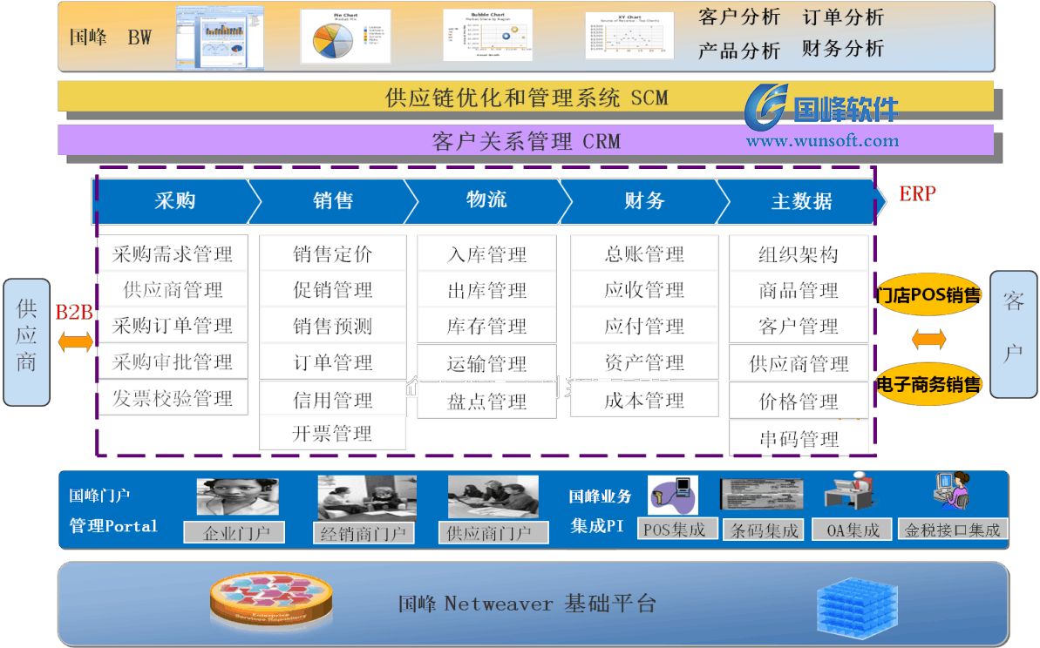Switch to the 财务 process tab
Viewport: 1040px width, 648px height.
(x=644, y=201)
